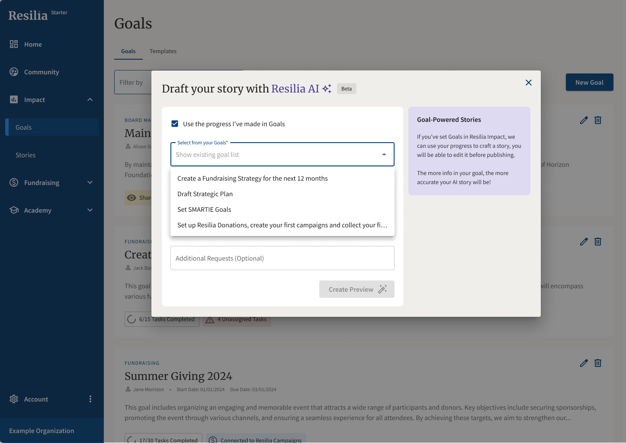Uncheck Use the progress I've made in Goals
Viewport: 626px width, 443px height.
point(175,124)
